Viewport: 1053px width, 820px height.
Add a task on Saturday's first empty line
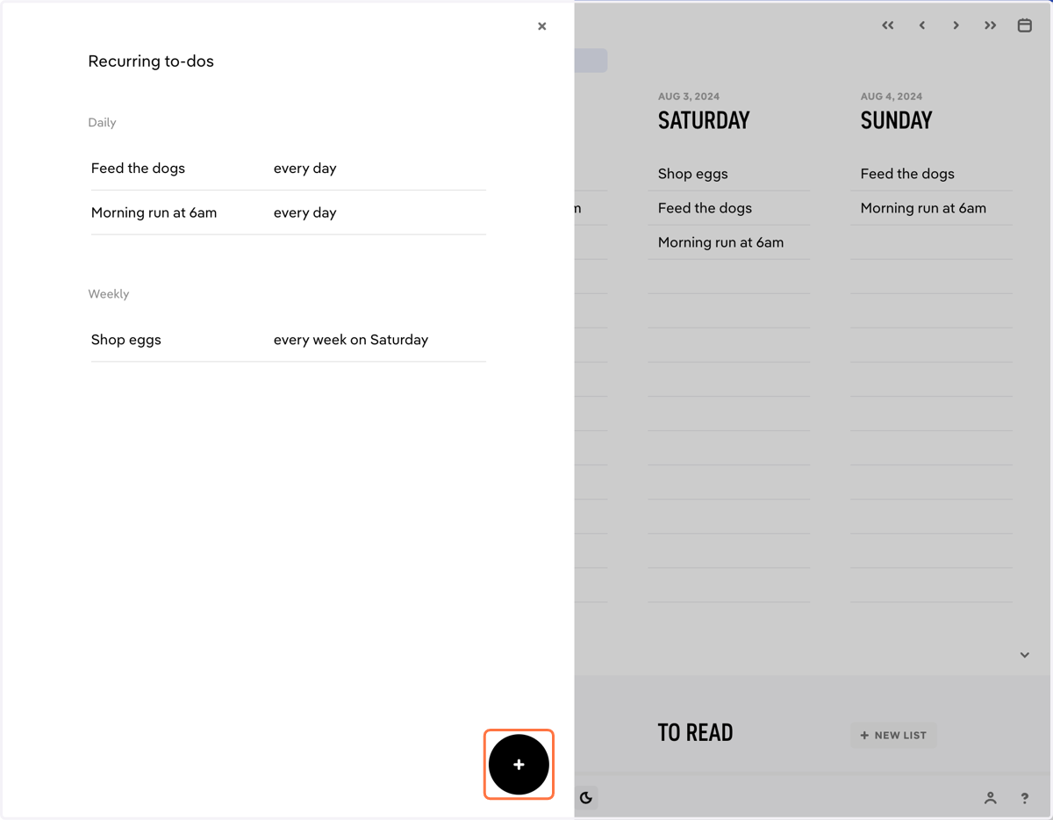click(729, 277)
